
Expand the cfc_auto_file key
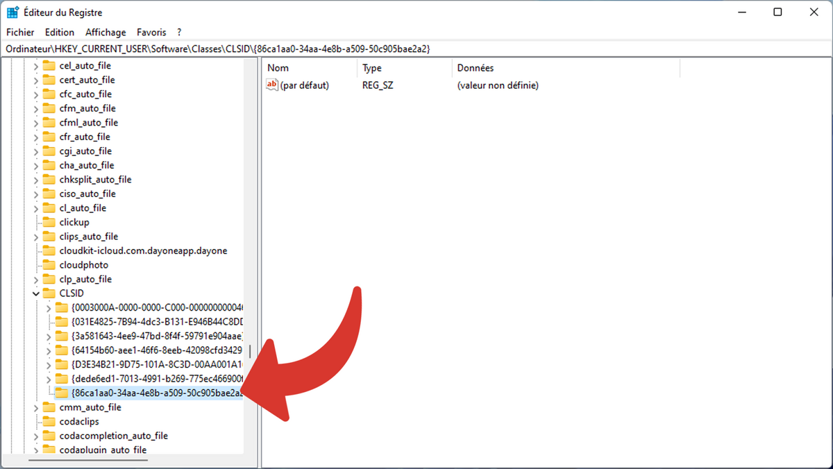[x=36, y=94]
